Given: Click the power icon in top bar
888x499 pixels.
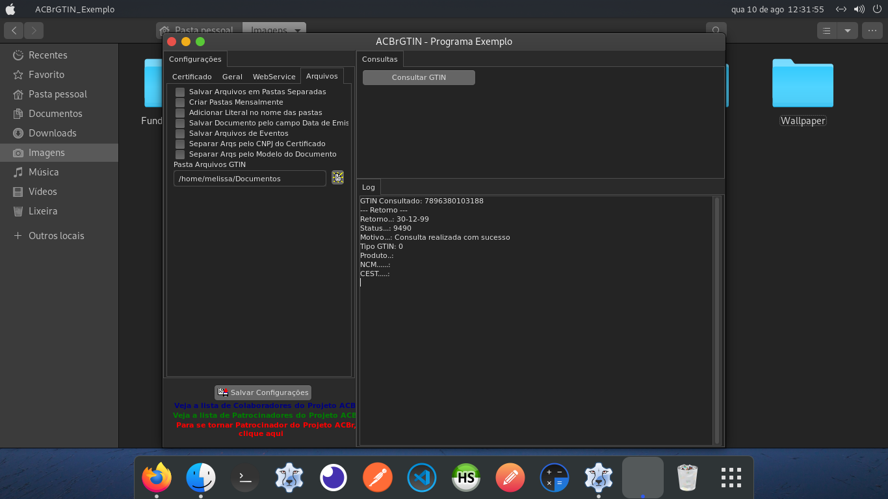Looking at the screenshot, I should pos(876,9).
